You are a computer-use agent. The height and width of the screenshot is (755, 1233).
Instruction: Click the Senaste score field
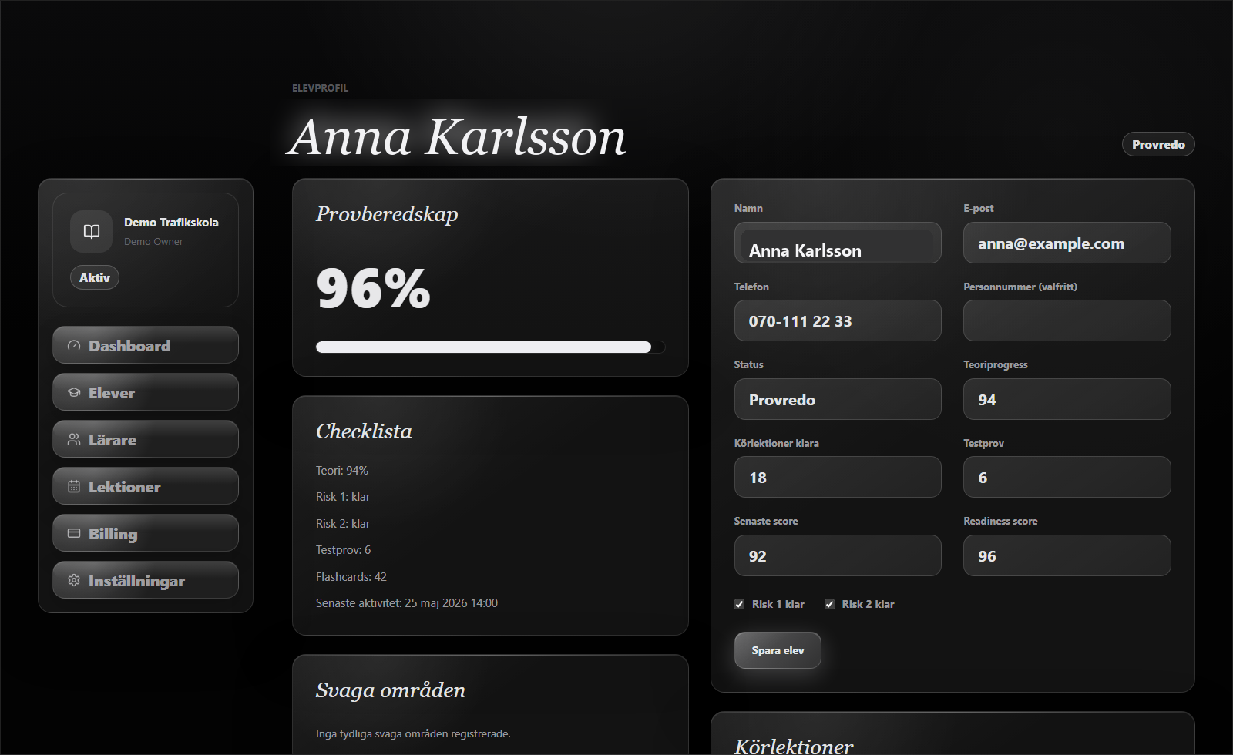(838, 555)
